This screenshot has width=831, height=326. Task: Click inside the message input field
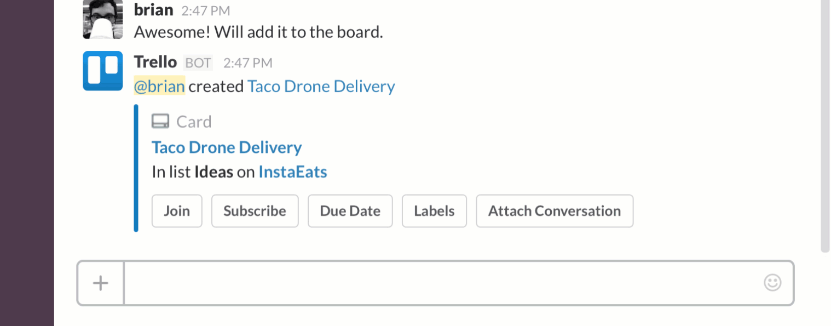click(443, 283)
